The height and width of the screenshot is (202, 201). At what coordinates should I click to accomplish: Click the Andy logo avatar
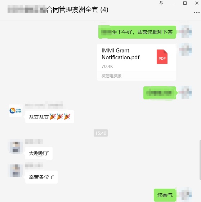[x=15, y=111]
